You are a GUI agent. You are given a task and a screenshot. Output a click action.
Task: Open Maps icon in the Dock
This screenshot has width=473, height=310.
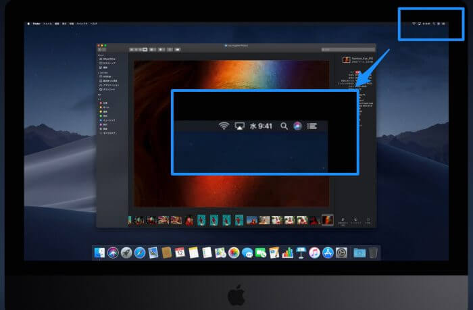click(220, 253)
